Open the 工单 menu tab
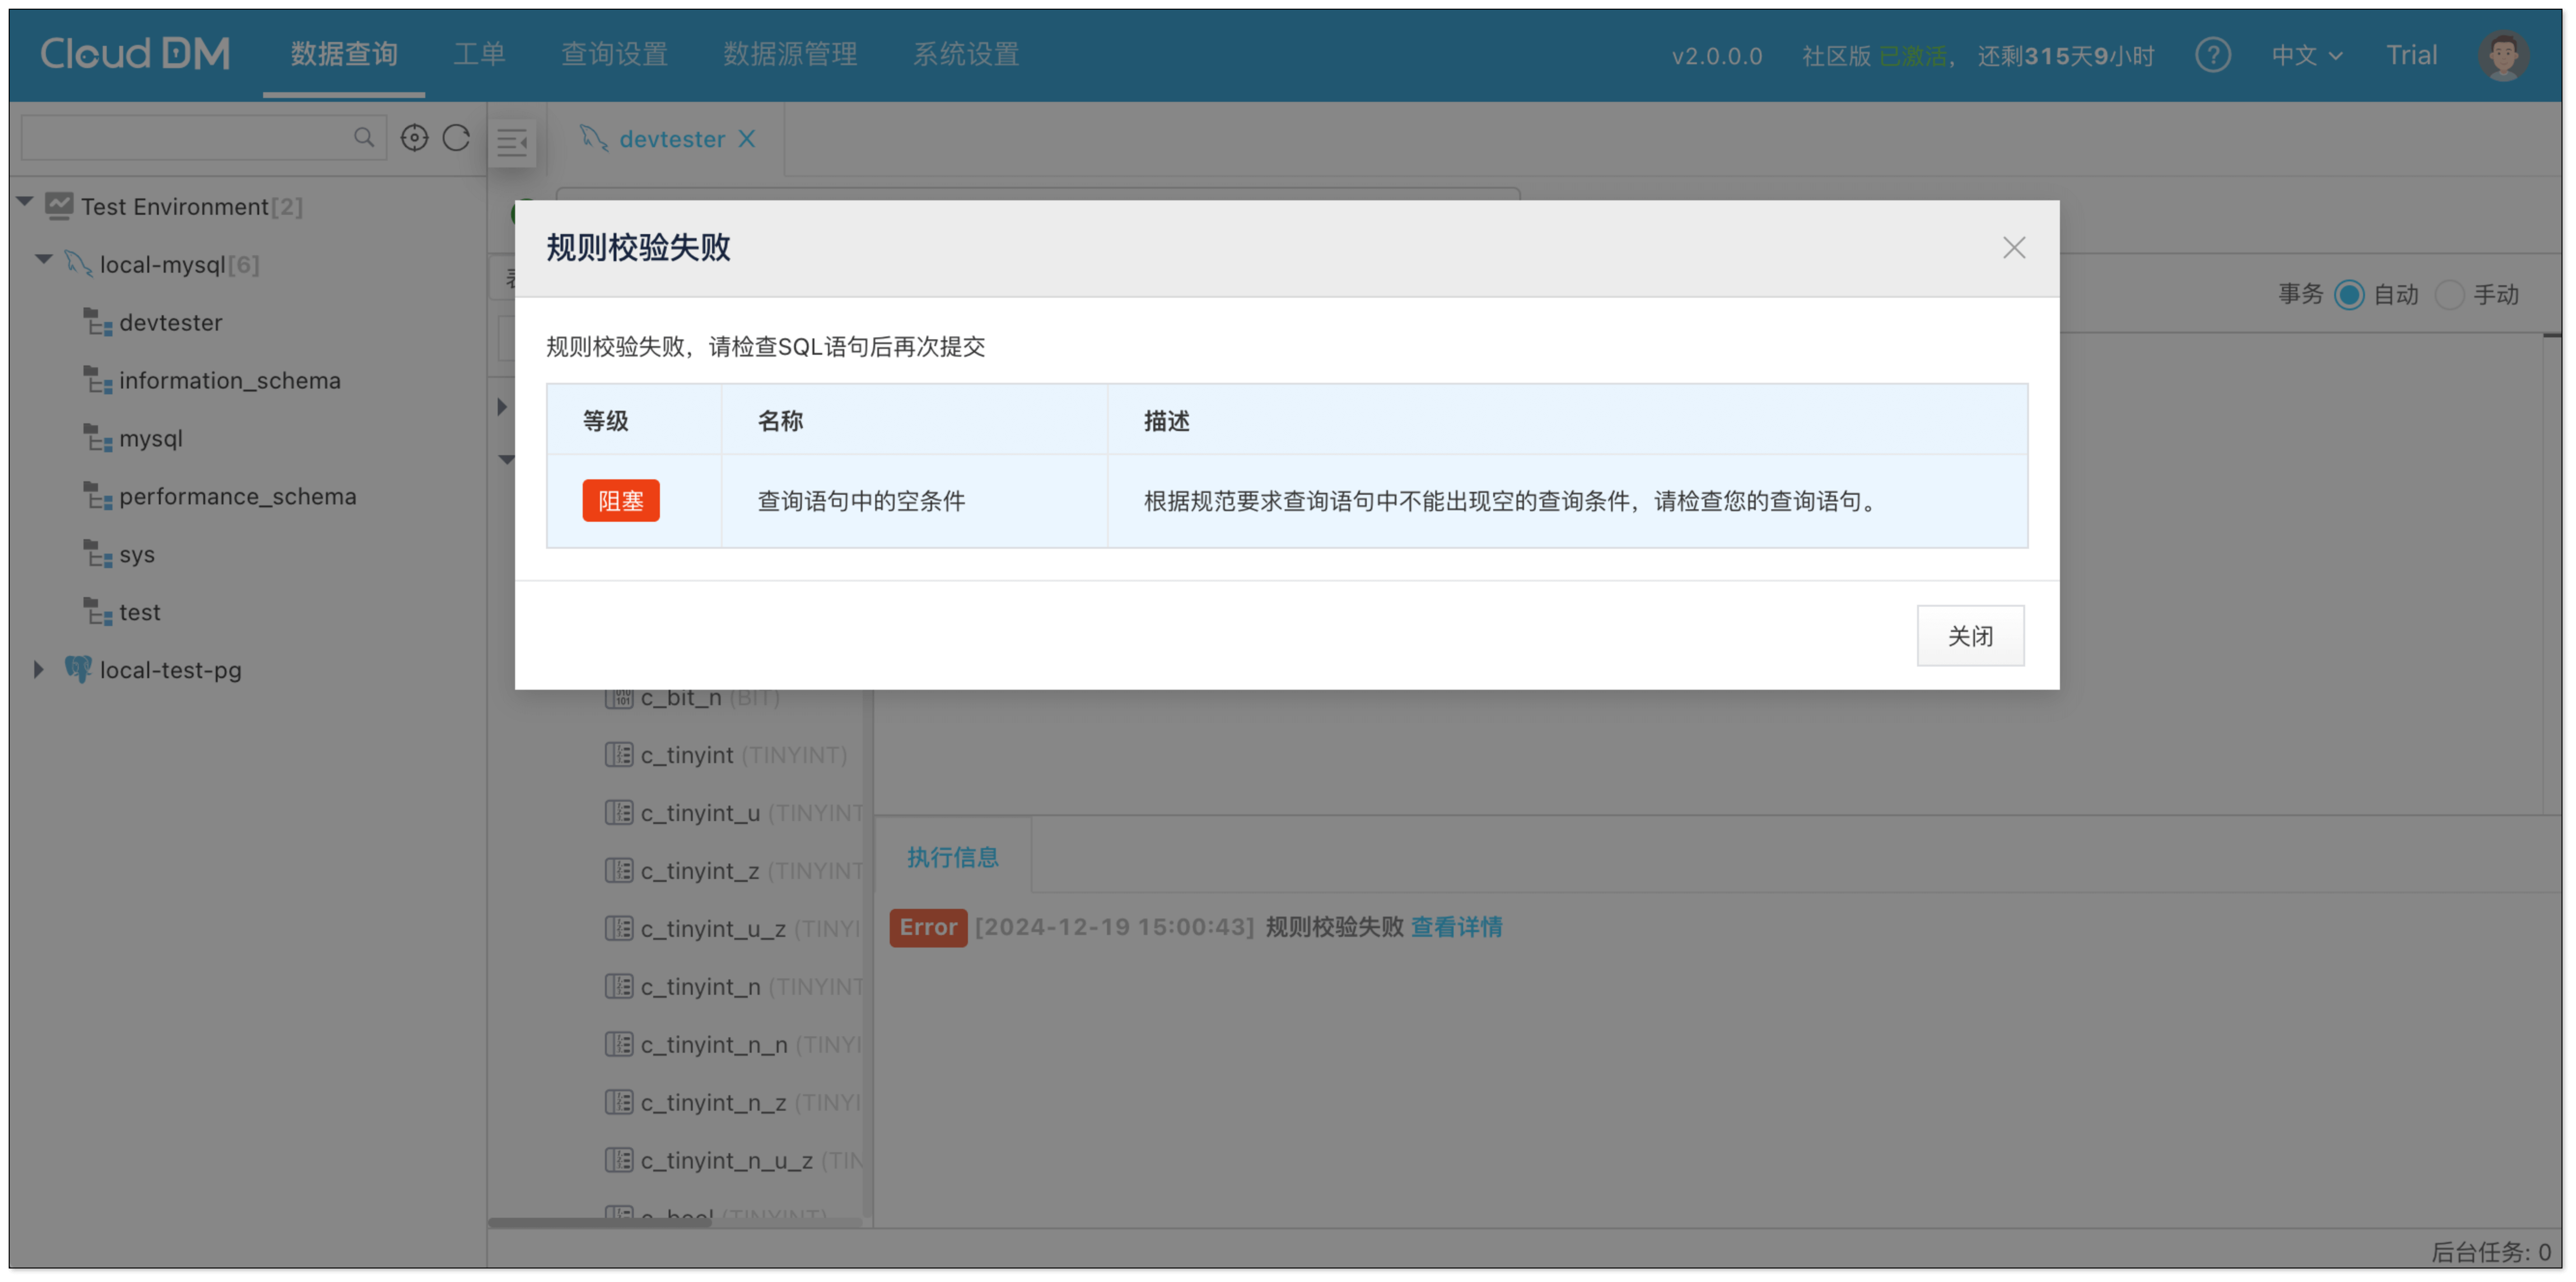Screen dimensions: 2576x1282 tap(479, 54)
